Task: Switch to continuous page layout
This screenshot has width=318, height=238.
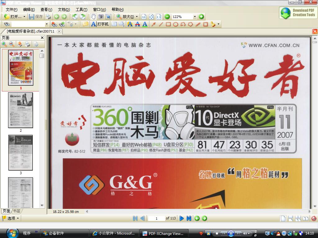Action: [291, 218]
